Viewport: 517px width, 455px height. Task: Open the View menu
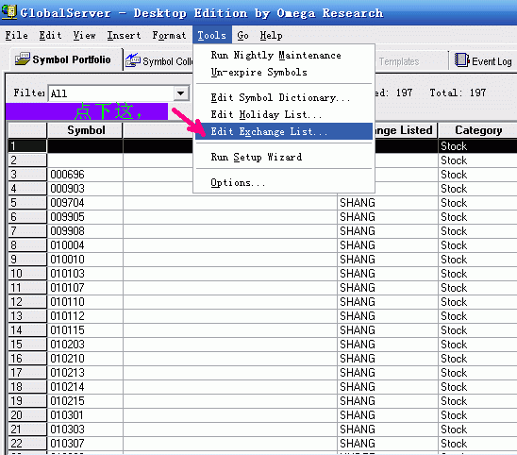84,35
